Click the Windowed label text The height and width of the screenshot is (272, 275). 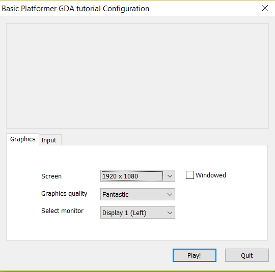pyautogui.click(x=211, y=175)
